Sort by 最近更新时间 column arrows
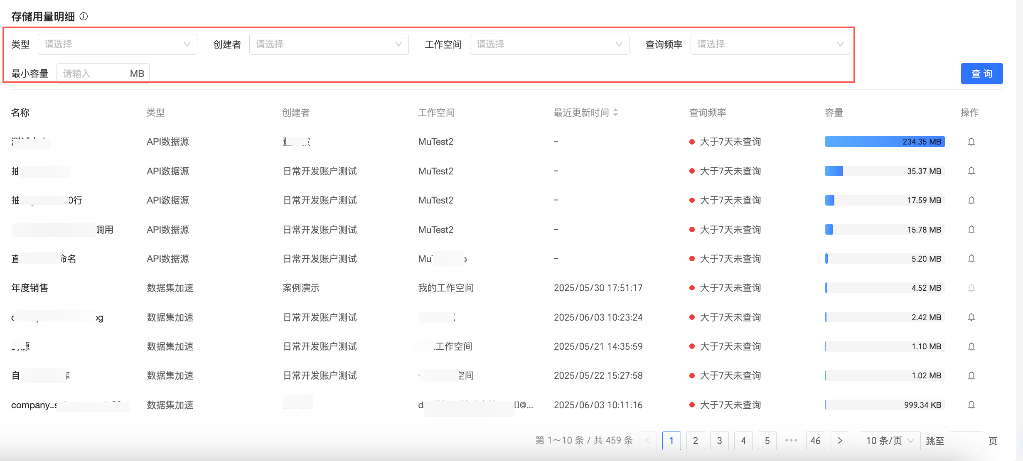Image resolution: width=1023 pixels, height=461 pixels. [x=615, y=113]
